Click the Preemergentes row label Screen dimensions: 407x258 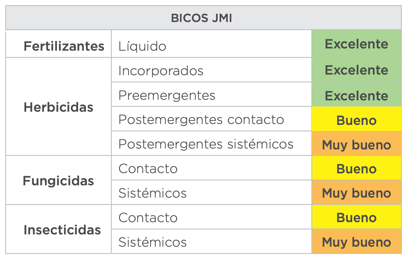(167, 95)
